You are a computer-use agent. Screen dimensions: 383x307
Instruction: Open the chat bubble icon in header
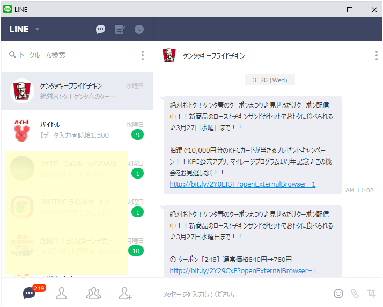[x=100, y=30]
